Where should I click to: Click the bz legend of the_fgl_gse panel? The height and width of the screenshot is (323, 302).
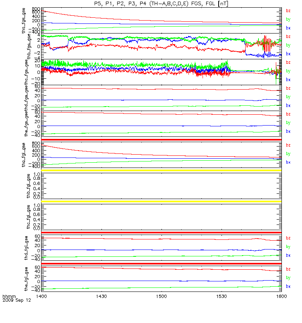288,269
